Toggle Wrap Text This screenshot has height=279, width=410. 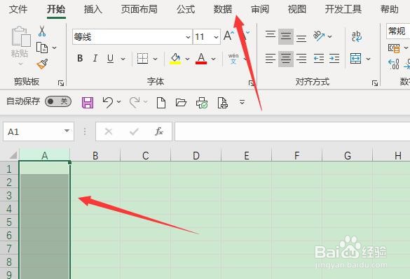click(357, 36)
